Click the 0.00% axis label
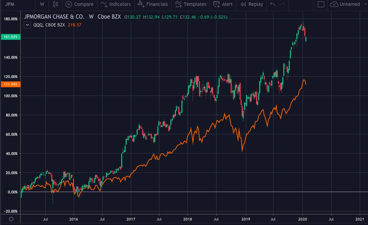This screenshot has height=225, width=368. click(x=13, y=192)
